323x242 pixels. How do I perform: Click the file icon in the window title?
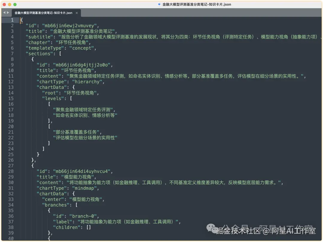(x=159, y=4)
